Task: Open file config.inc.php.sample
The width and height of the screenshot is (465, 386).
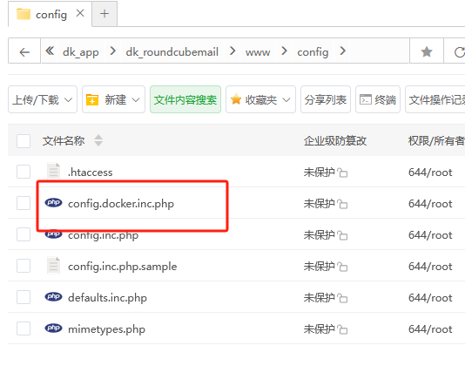Action: 122,267
